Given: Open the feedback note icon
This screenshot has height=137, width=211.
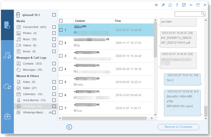Looking at the screenshot, I should 184,5.
